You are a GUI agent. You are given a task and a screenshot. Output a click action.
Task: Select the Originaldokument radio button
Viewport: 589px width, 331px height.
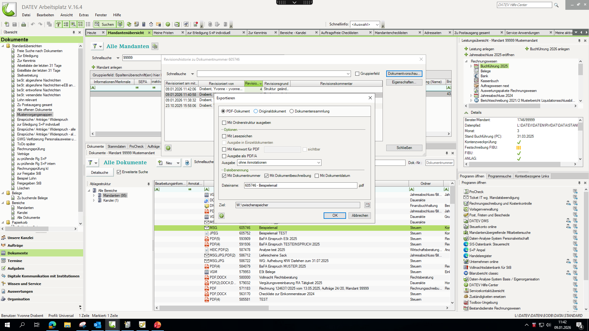tap(256, 111)
